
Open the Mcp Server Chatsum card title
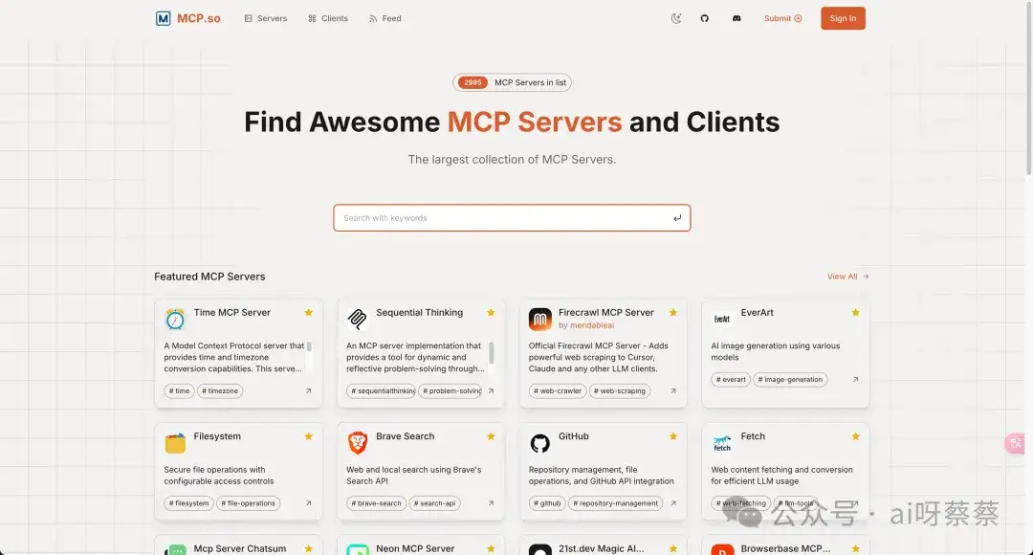[240, 548]
